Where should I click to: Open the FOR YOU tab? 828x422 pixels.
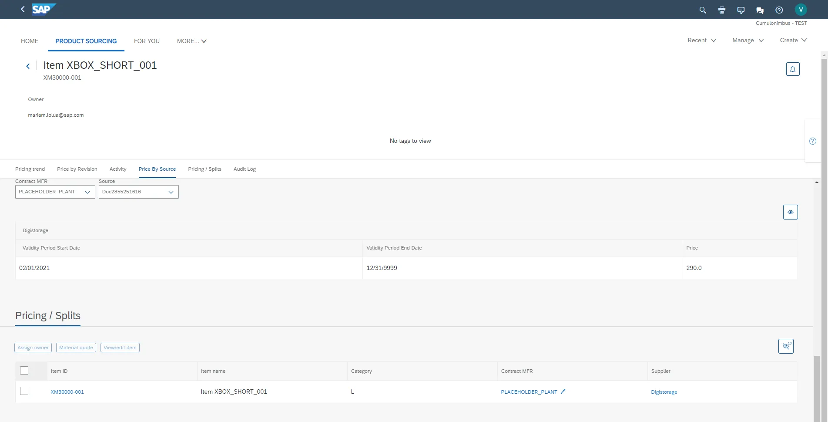coord(147,41)
